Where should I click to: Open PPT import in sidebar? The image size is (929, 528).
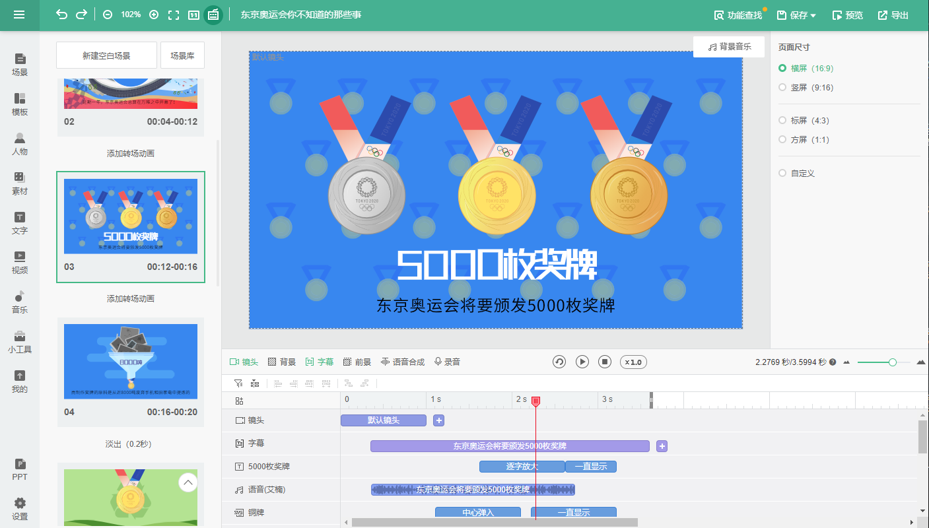tap(20, 469)
